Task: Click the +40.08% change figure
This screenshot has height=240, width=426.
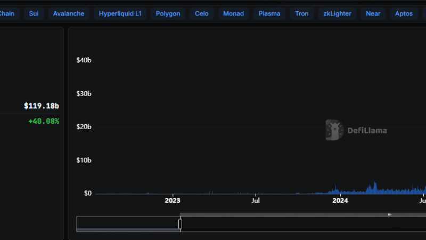Action: point(44,121)
